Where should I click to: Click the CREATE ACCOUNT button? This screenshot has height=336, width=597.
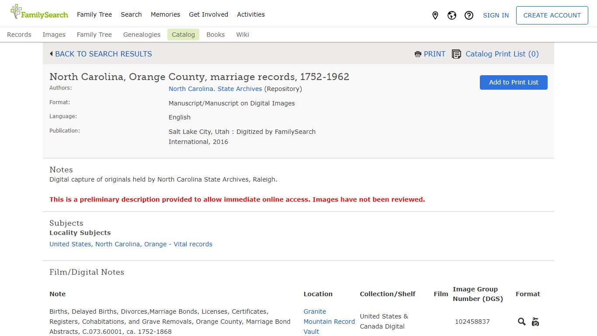pyautogui.click(x=552, y=15)
